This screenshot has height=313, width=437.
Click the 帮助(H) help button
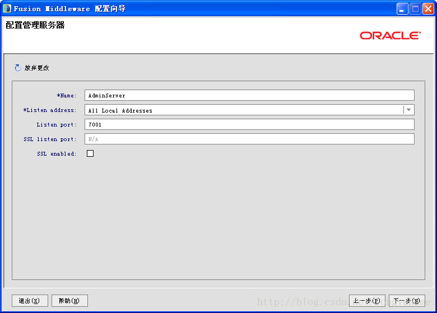coord(69,301)
